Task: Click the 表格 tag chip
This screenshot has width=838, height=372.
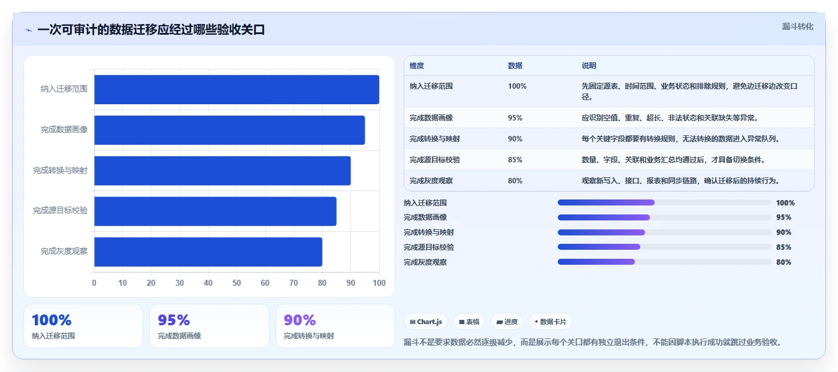Action: coord(469,322)
